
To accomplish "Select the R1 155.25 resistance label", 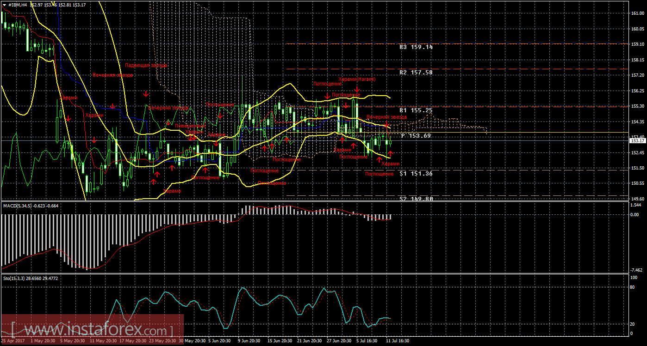I will [416, 110].
